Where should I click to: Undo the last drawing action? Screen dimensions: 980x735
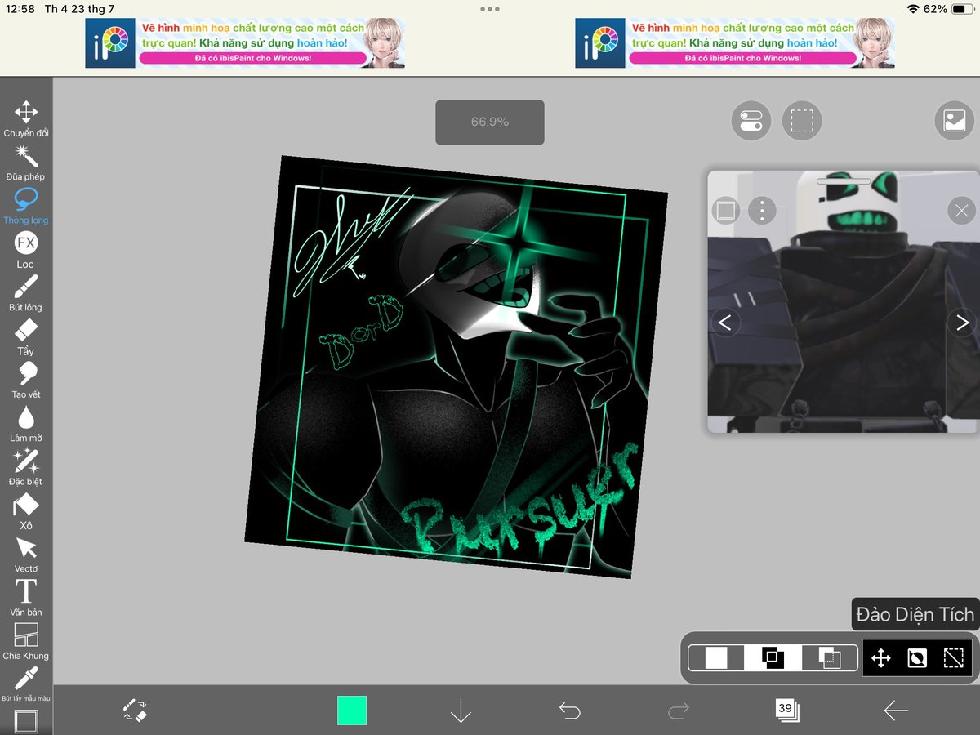[570, 710]
